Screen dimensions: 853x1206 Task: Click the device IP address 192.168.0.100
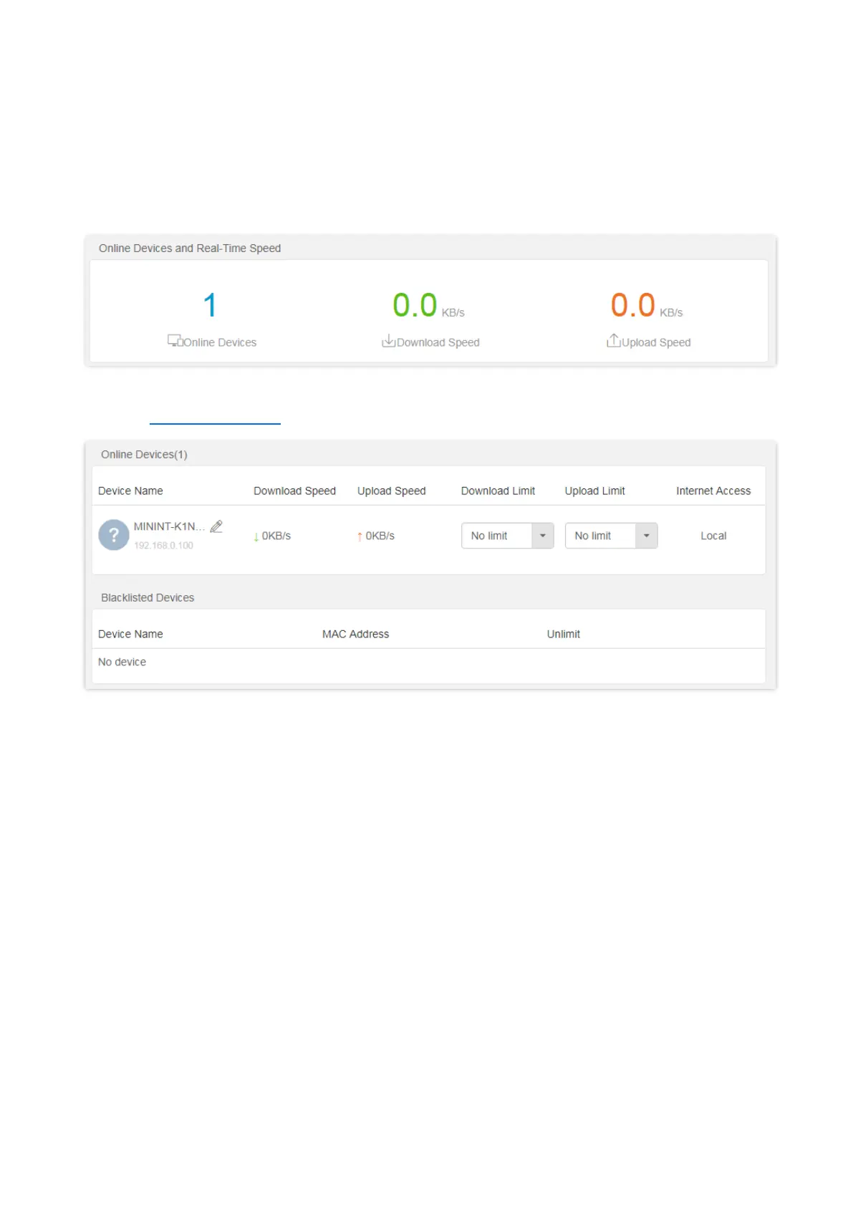(x=163, y=546)
